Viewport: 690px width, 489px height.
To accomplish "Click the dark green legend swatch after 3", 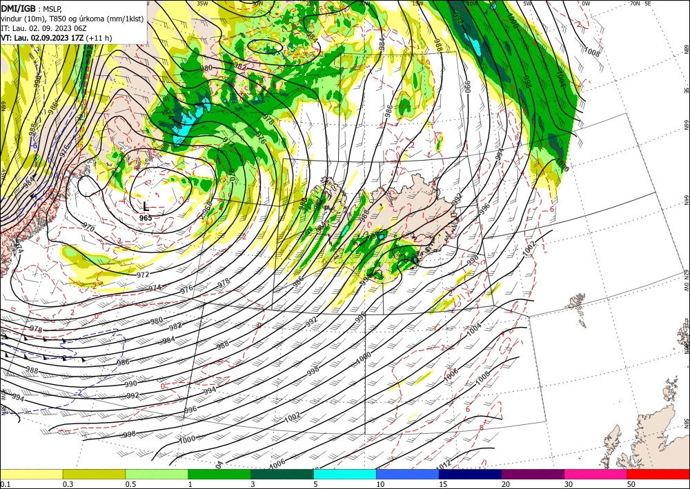I will (x=282, y=474).
